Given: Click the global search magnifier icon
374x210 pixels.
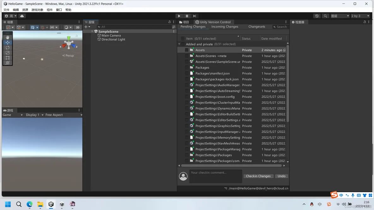Looking at the screenshot, I should tap(325, 16).
